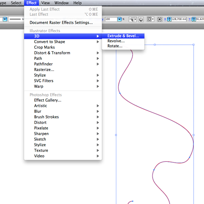Screen dimensions: 204x204
Task: Expand Distort & Transform submenu
Action: pos(63,53)
